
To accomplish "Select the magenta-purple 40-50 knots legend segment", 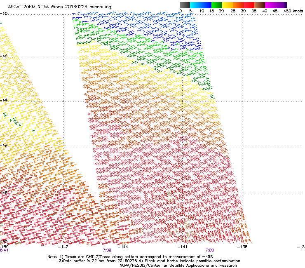I will pyautogui.click(x=276, y=5).
